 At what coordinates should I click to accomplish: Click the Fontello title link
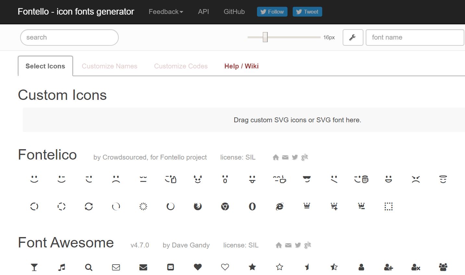[76, 12]
